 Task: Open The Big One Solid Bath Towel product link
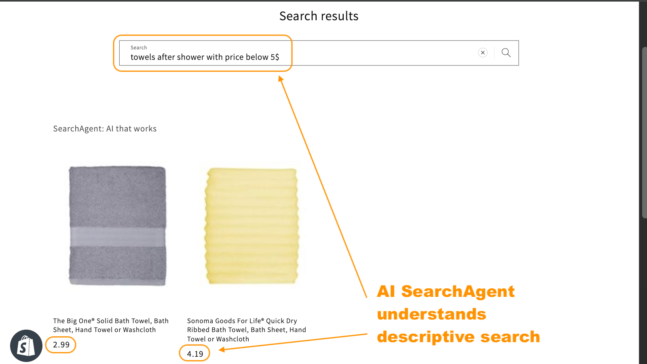click(x=110, y=325)
